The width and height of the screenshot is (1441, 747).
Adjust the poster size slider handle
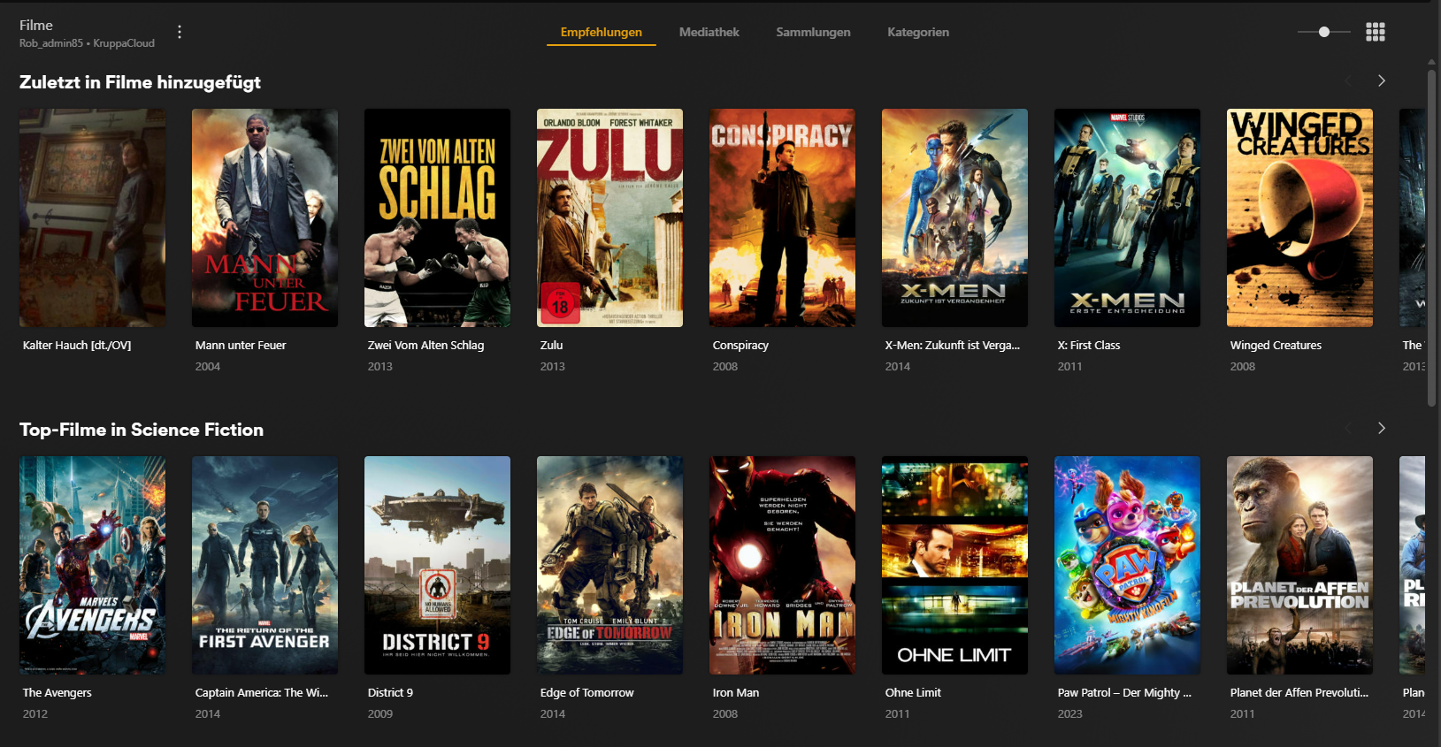click(x=1323, y=32)
